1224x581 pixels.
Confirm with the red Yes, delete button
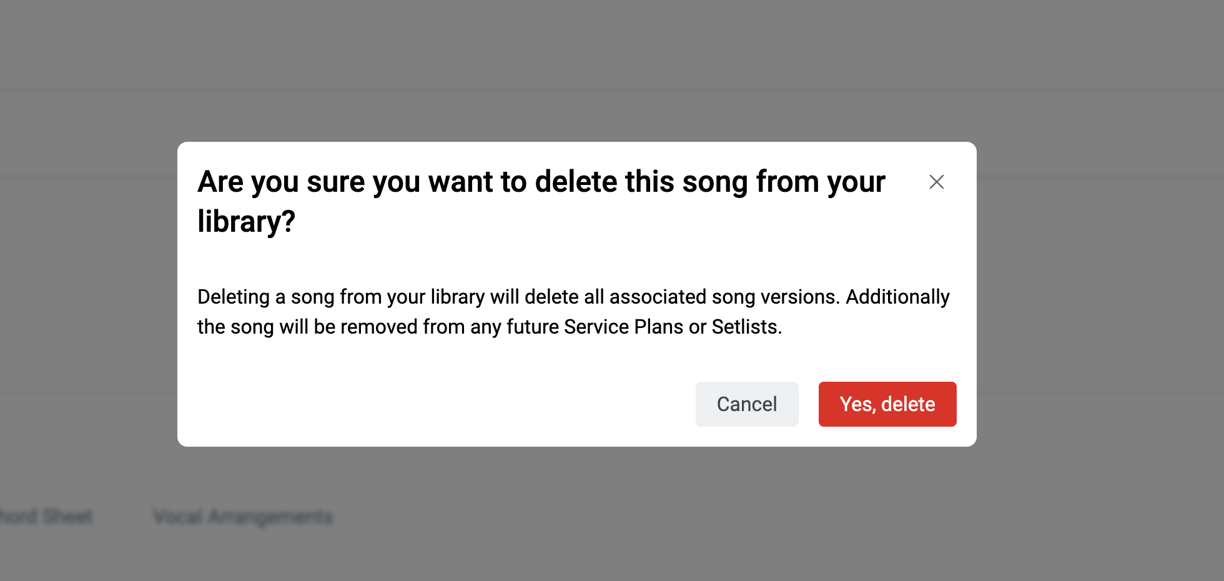click(x=887, y=404)
